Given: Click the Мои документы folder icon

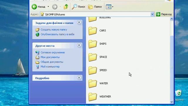Looking at the screenshot, I should tap(37, 57).
